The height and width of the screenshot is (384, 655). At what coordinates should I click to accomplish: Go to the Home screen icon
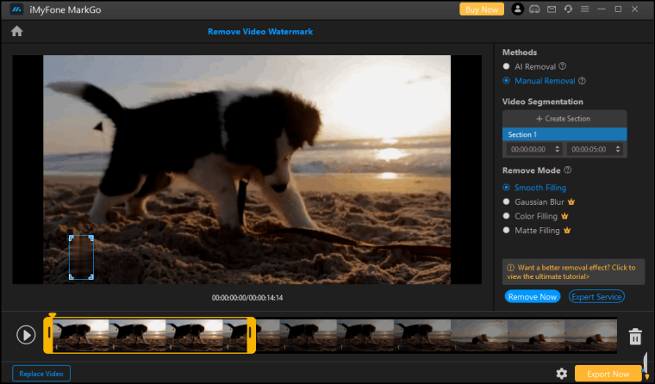click(x=16, y=32)
